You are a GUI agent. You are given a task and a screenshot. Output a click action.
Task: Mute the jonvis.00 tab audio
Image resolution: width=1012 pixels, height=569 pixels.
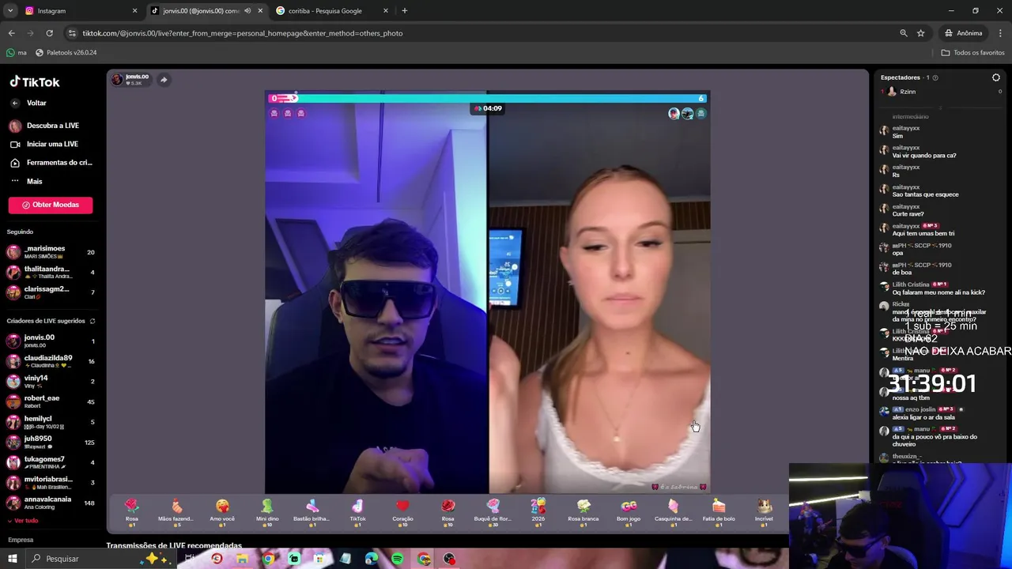tap(247, 11)
